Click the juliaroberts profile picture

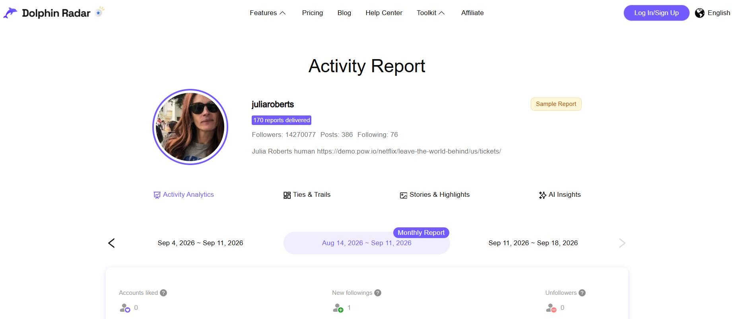[190, 127]
